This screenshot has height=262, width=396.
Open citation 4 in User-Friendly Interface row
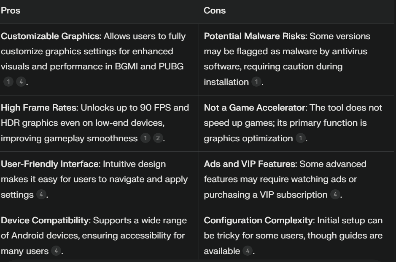[x=41, y=194]
